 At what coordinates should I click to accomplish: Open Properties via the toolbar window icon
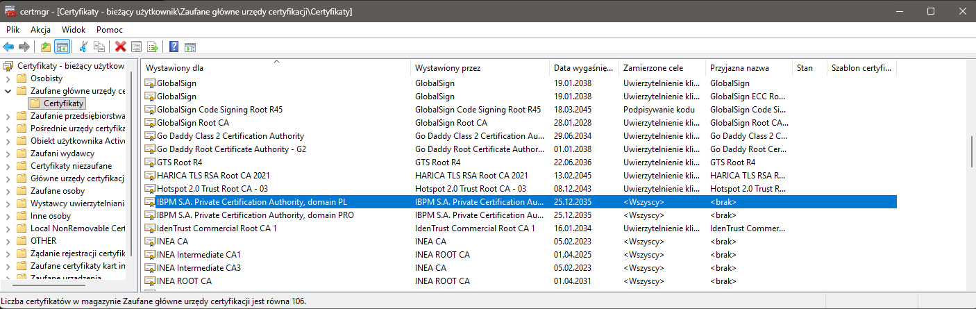tap(137, 47)
